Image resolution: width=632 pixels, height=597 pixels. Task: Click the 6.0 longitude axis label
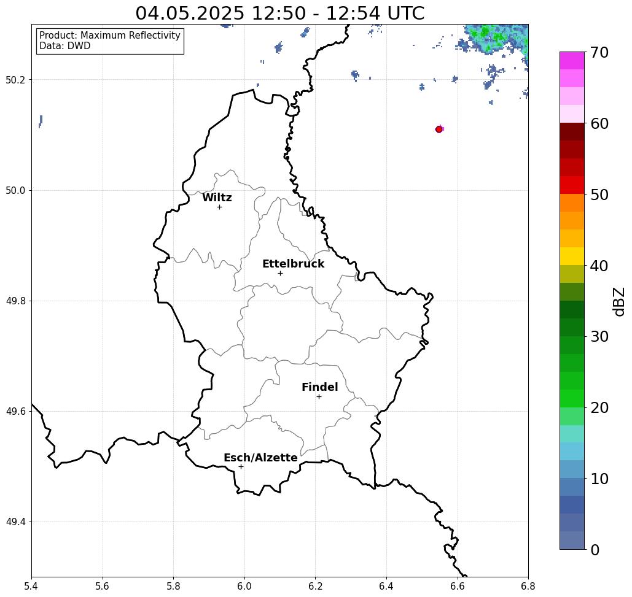[244, 586]
